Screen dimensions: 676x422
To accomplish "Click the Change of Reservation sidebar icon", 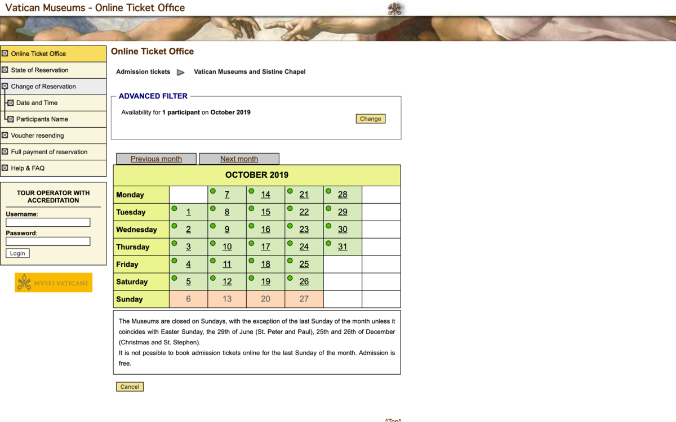I will [5, 86].
